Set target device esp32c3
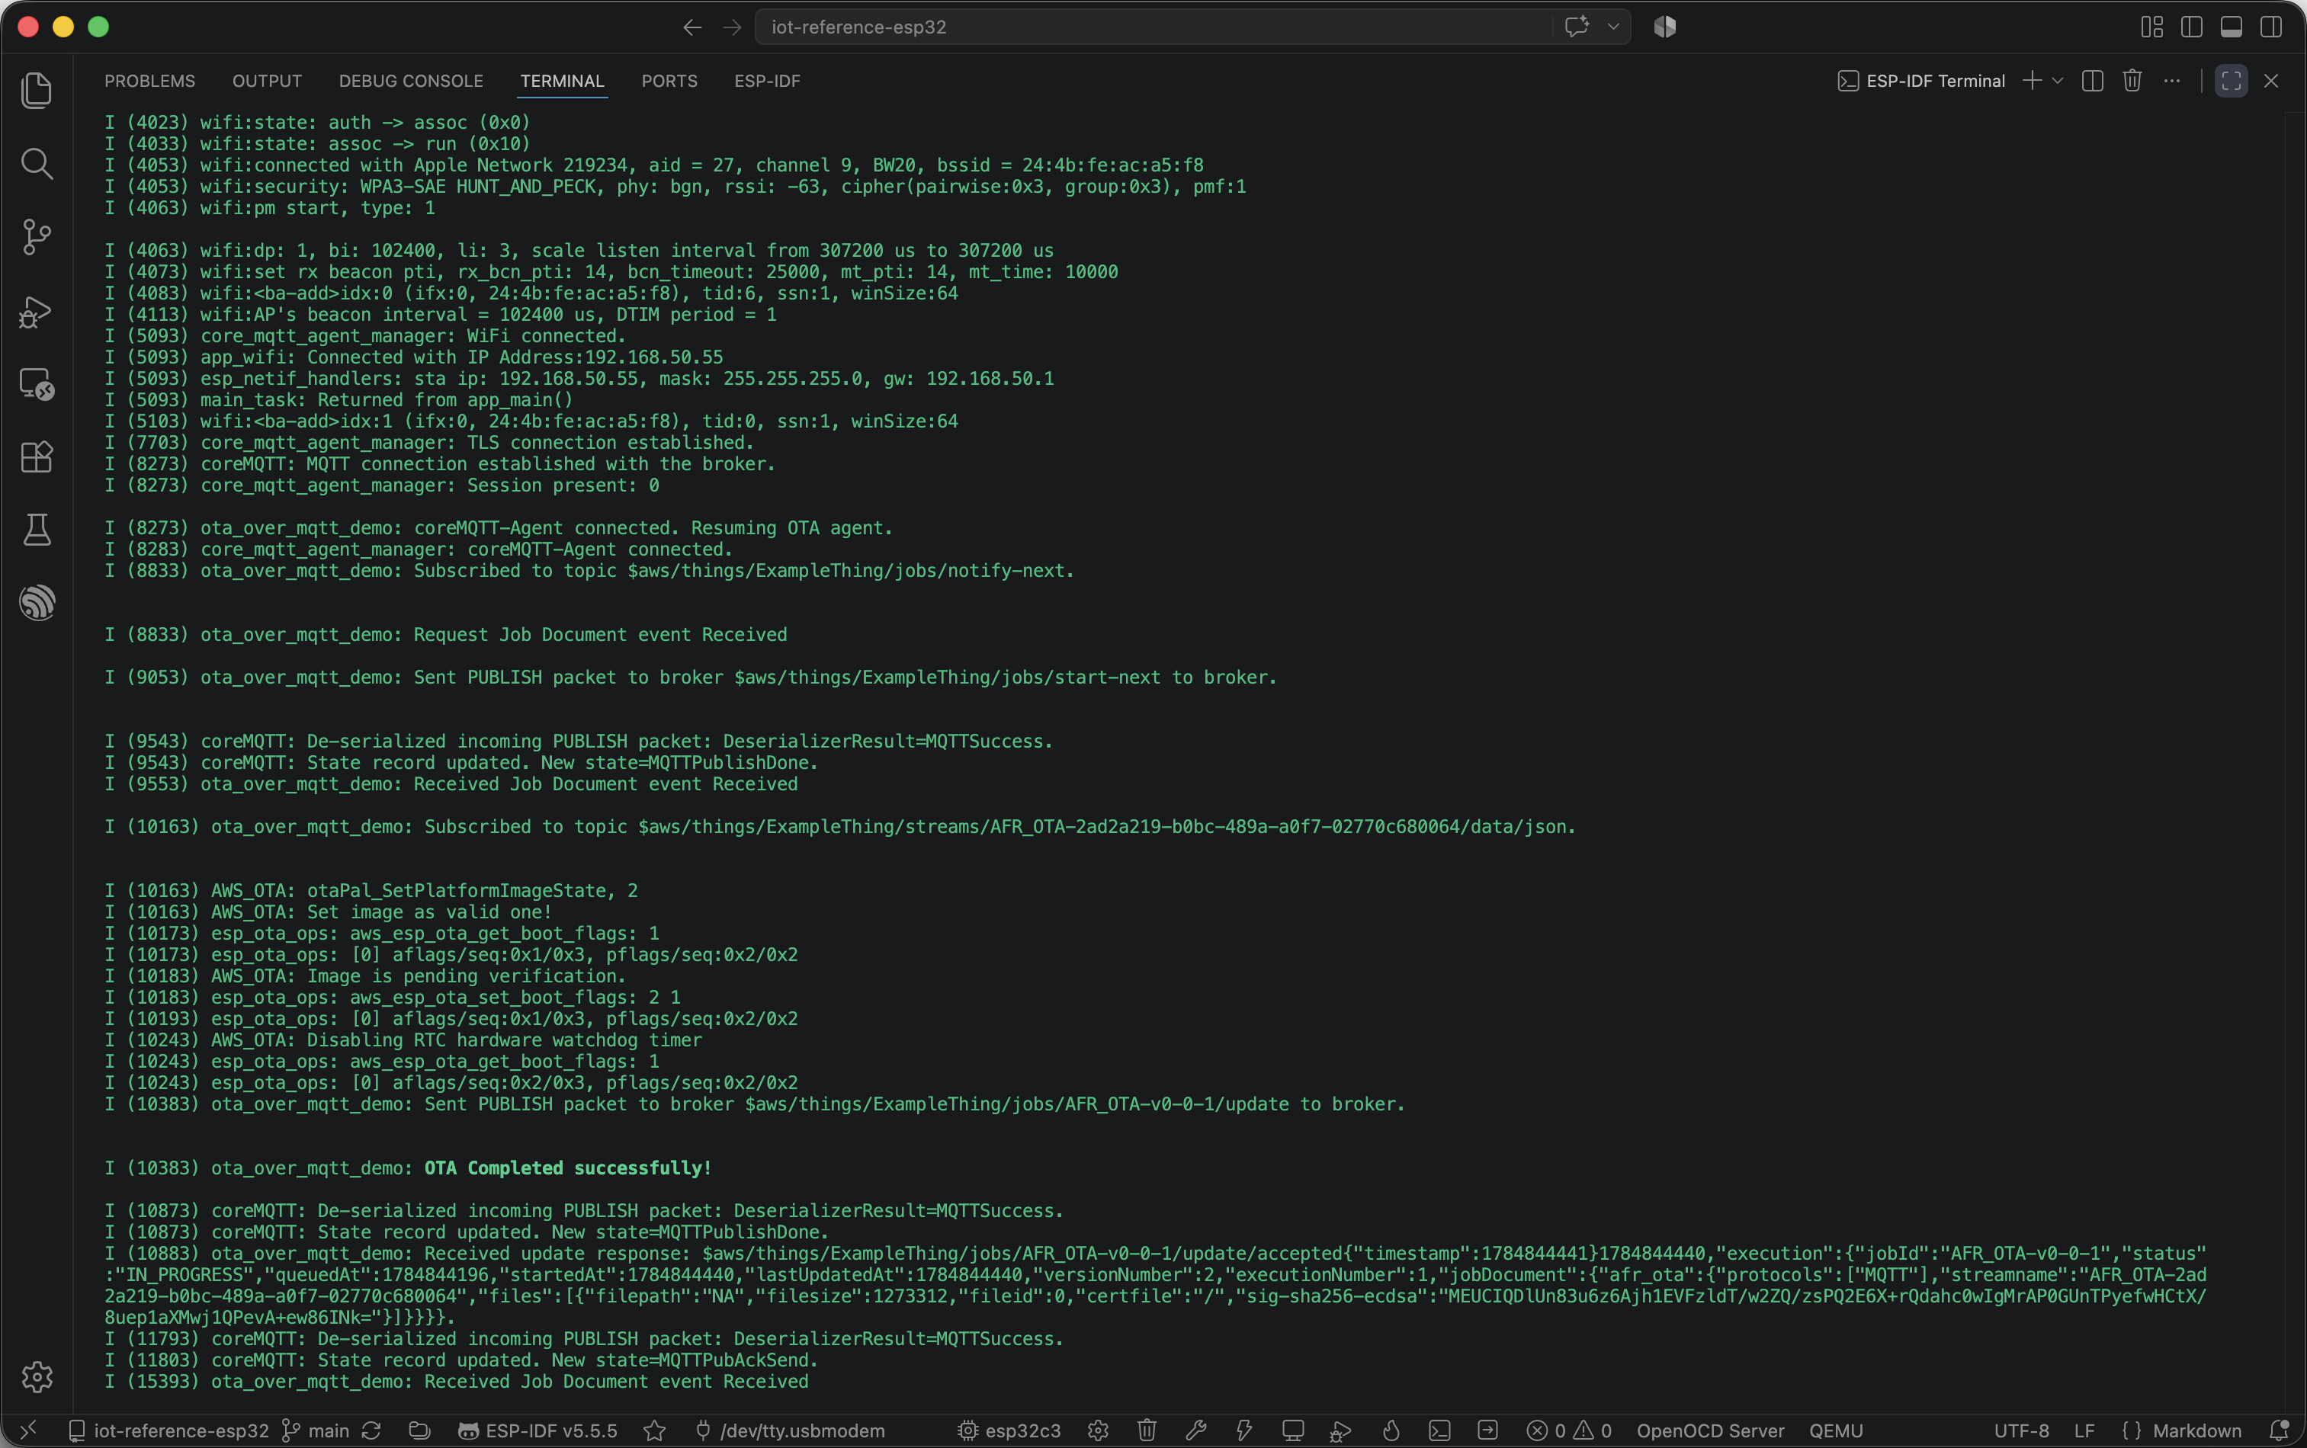 point(1009,1430)
